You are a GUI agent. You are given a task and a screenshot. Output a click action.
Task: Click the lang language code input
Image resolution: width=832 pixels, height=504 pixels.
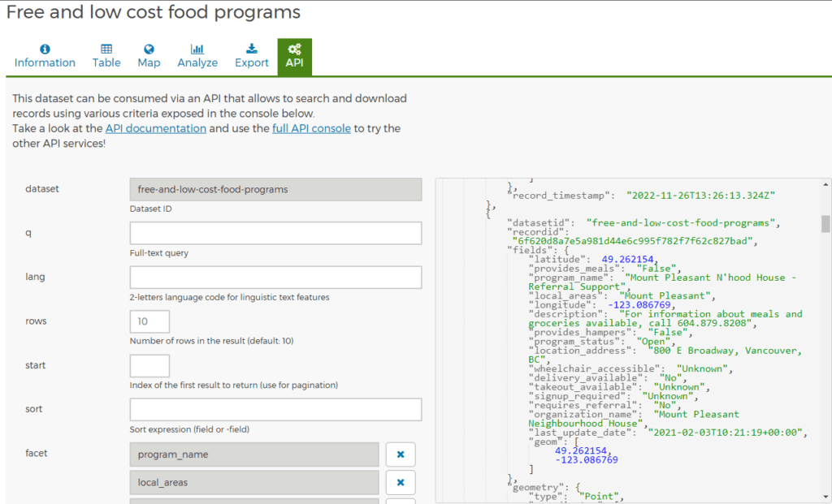(275, 278)
